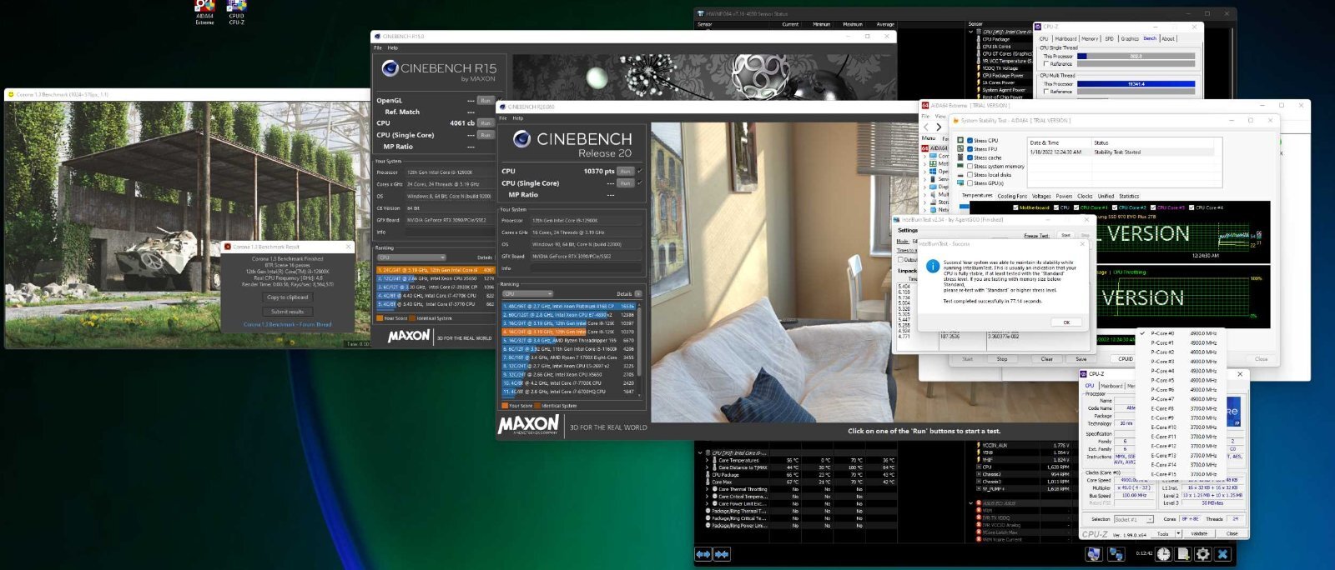Click the Details toggle in Cinebench R20 ranking
This screenshot has height=570, width=1335.
point(638,293)
